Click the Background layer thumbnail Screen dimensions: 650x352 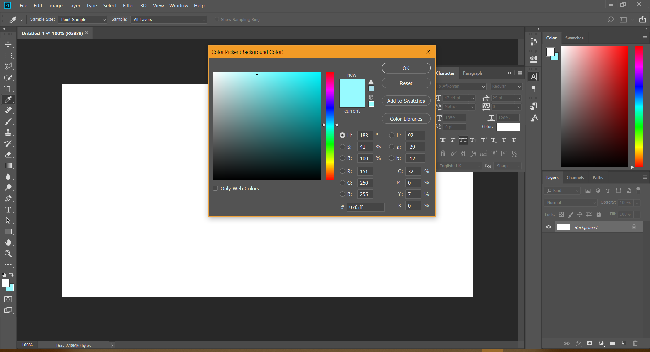click(563, 227)
